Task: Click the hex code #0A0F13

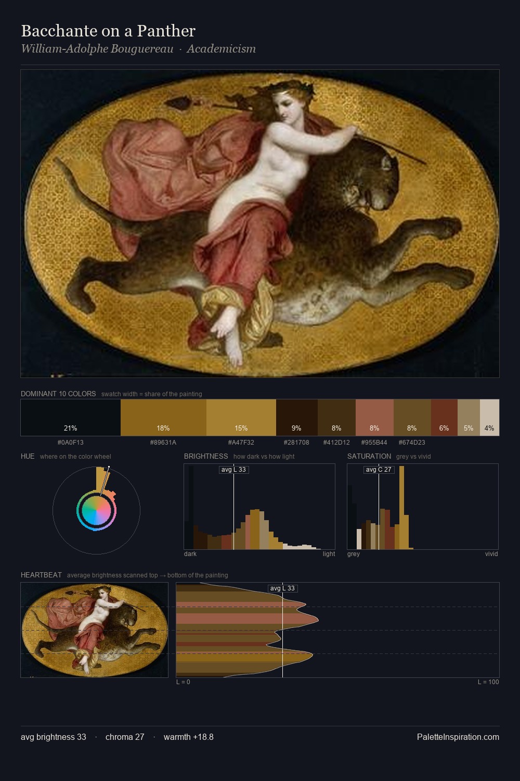Action: 71,443
